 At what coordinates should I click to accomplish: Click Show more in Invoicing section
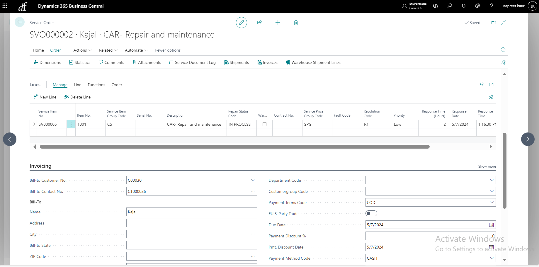487,166
